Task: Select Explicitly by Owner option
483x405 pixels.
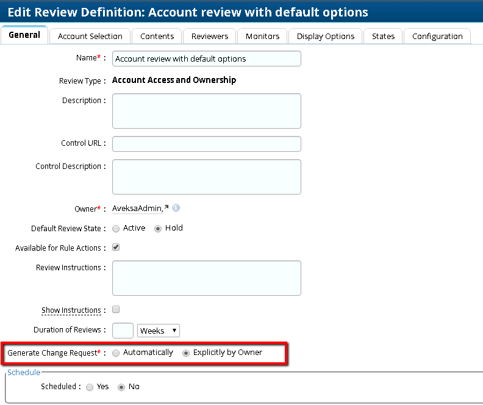Action: [186, 353]
